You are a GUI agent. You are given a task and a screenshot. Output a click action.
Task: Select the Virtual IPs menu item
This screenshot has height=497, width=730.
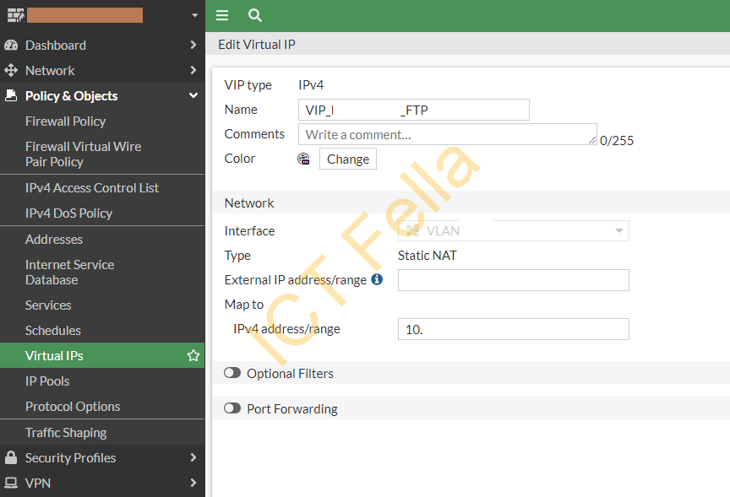(x=102, y=356)
